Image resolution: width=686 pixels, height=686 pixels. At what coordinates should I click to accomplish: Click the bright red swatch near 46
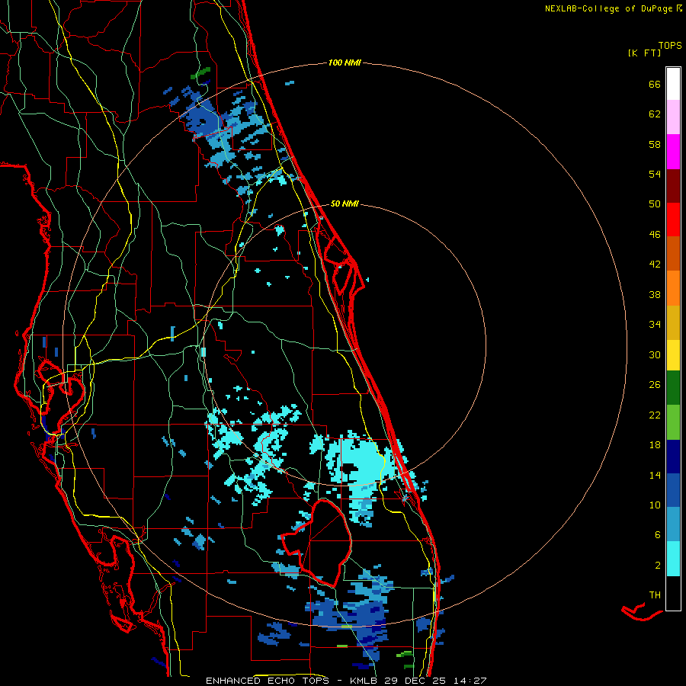click(x=673, y=220)
